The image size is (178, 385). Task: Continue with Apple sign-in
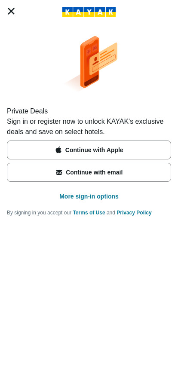89,150
